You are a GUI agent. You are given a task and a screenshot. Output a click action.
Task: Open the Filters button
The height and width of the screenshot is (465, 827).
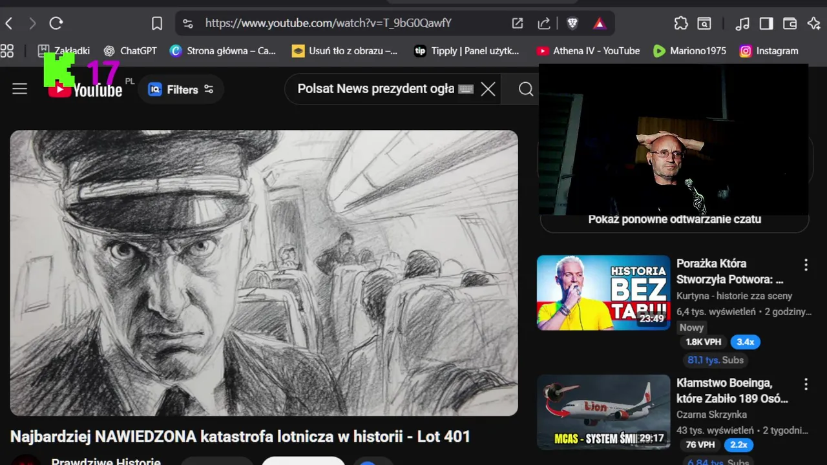[x=181, y=89]
